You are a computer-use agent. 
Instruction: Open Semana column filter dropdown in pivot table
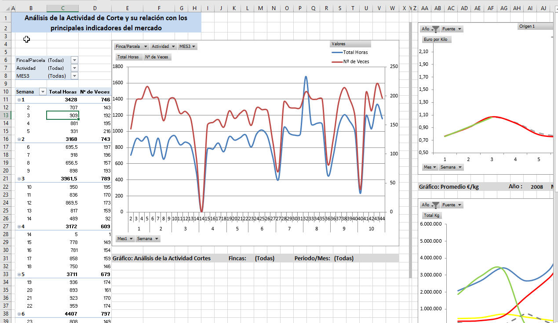(x=43, y=92)
